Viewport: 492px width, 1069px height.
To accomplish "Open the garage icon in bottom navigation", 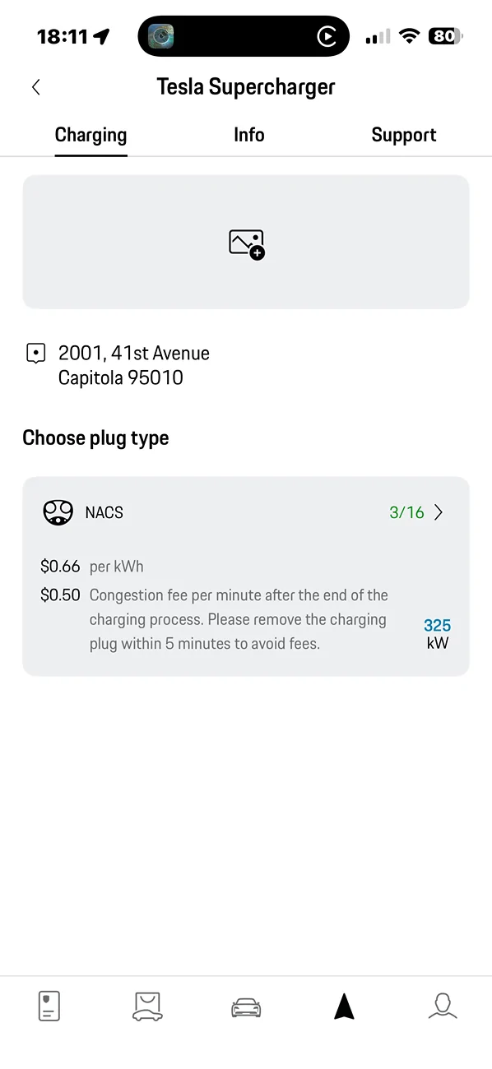I will [x=147, y=1005].
